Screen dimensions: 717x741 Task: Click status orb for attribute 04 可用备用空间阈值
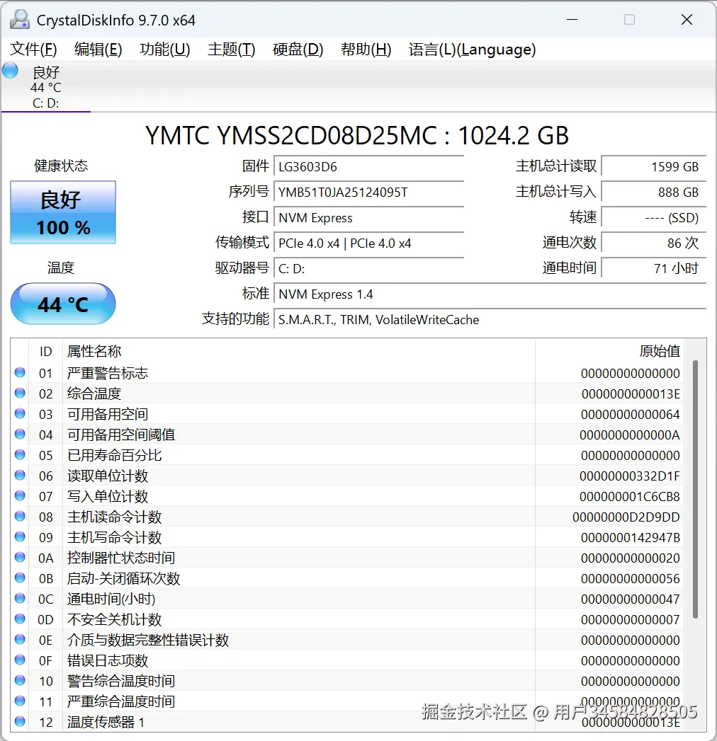coord(20,434)
